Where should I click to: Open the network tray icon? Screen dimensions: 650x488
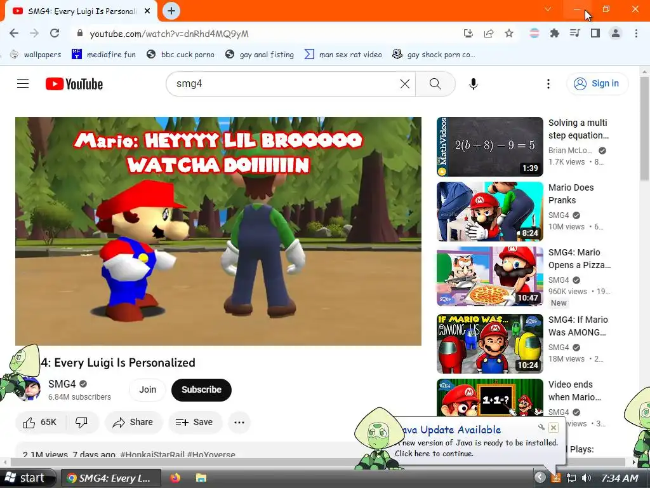(x=572, y=478)
